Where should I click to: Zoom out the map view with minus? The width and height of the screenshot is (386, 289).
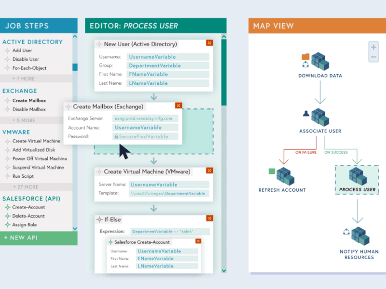pyautogui.click(x=373, y=57)
